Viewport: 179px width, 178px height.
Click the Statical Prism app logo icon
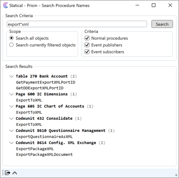pos(5,5)
